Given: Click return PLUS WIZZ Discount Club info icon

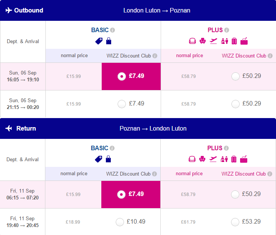Looking at the screenshot, I should click(x=270, y=174).
